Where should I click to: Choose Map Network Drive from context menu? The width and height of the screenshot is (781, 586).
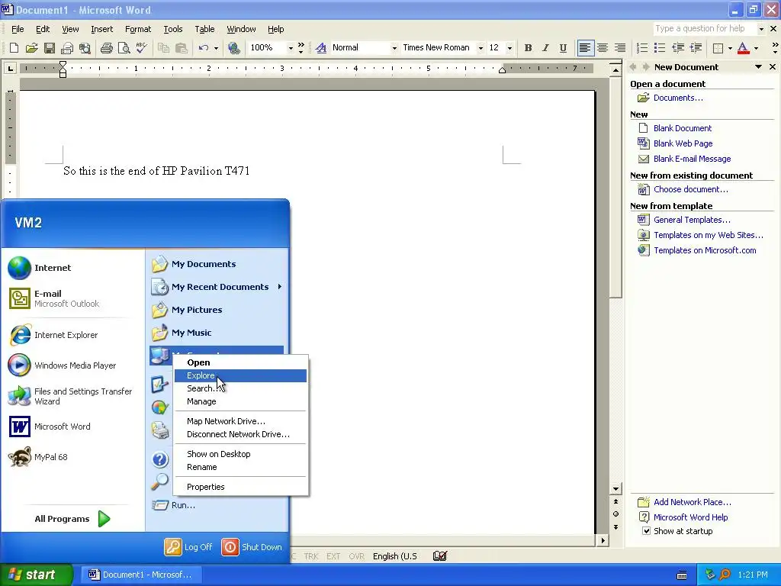point(240,421)
